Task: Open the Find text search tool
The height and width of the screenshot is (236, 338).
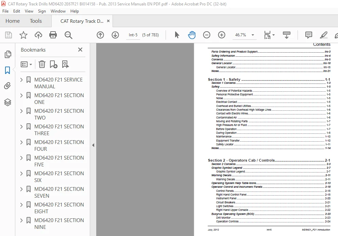Action: (68, 35)
